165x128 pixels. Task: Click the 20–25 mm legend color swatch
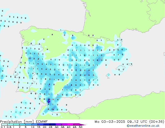(x=46, y=125)
